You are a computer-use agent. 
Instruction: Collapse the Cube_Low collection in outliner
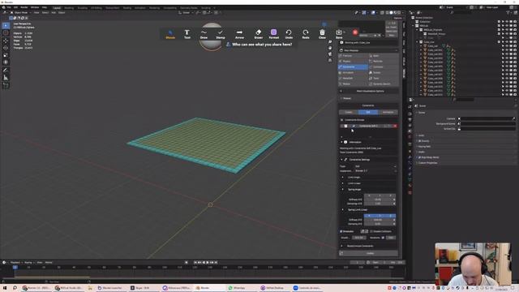(x=417, y=42)
